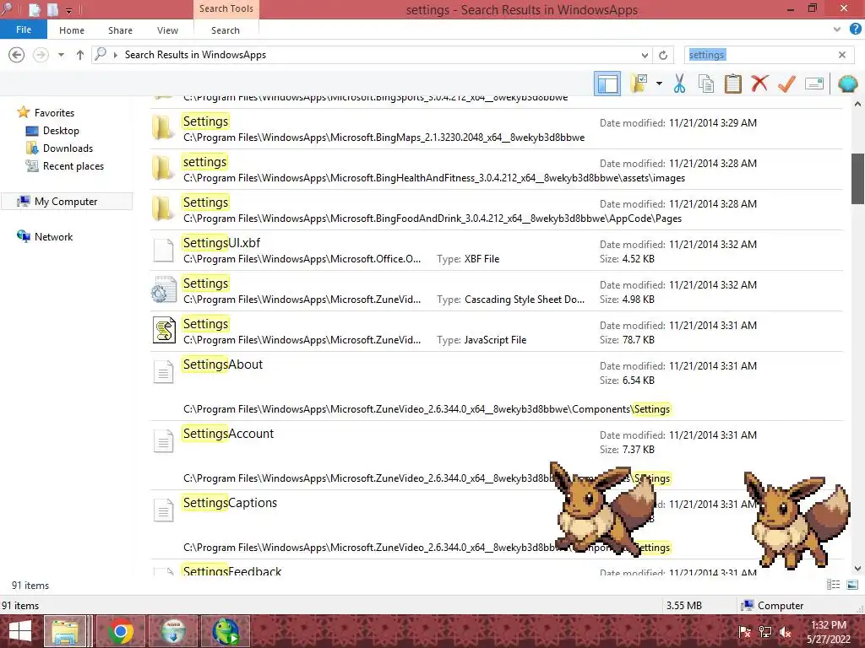
Task: Click the Copy pages icon
Action: click(706, 84)
